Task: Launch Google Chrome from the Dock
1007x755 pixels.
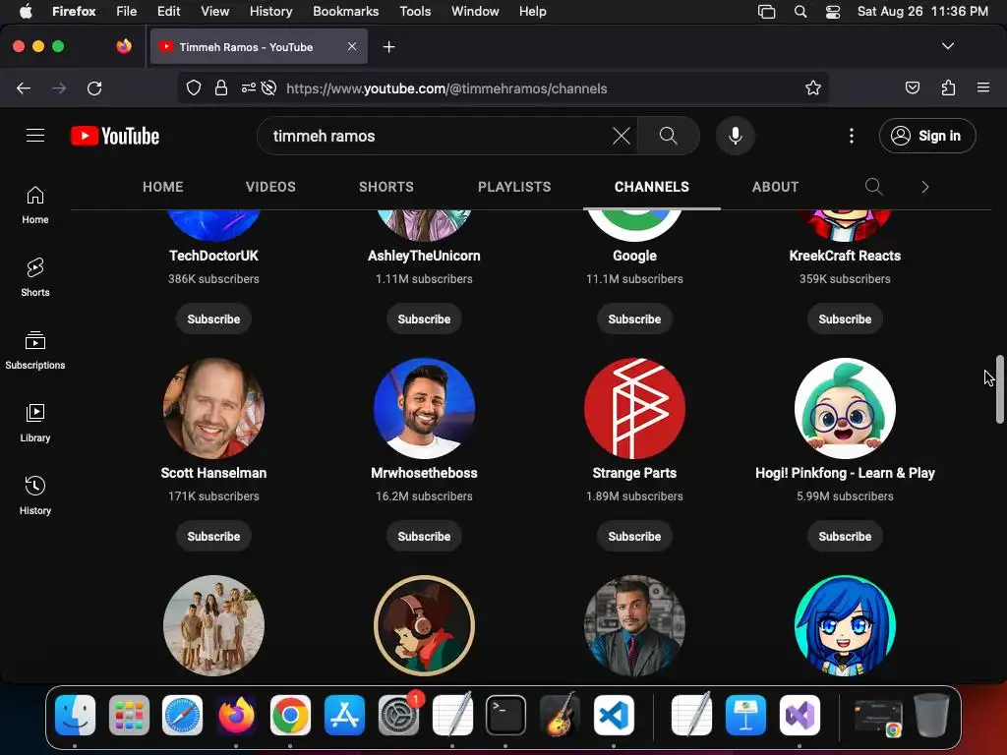Action: 290,715
